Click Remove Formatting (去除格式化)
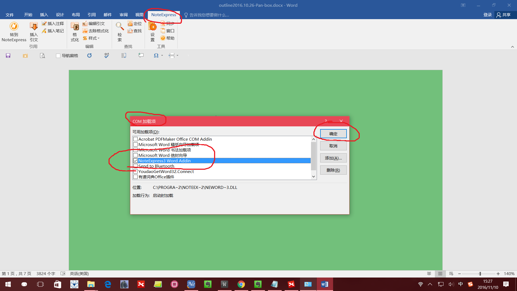517x291 pixels. (x=96, y=31)
